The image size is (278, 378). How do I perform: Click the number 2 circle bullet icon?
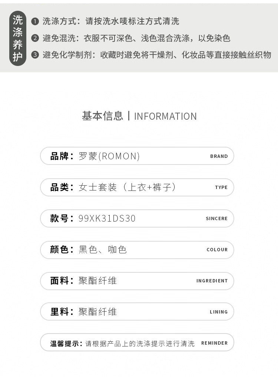[x=35, y=38]
